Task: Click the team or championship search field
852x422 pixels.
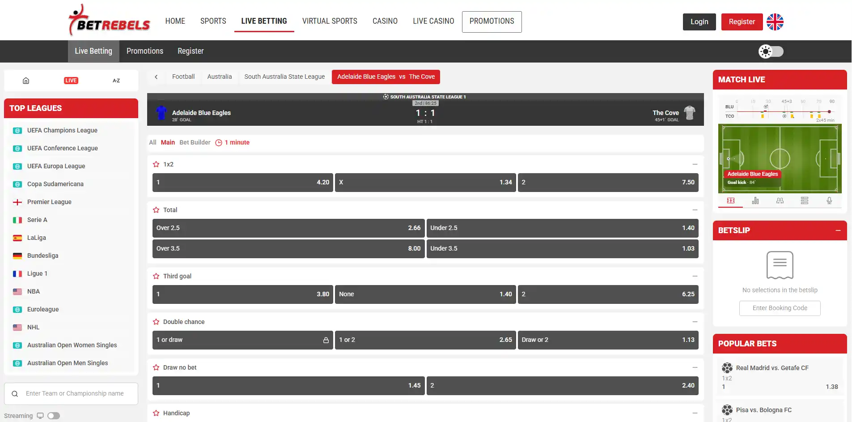Action: (71, 394)
